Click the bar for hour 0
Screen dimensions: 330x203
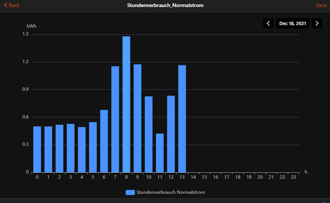pos(37,149)
